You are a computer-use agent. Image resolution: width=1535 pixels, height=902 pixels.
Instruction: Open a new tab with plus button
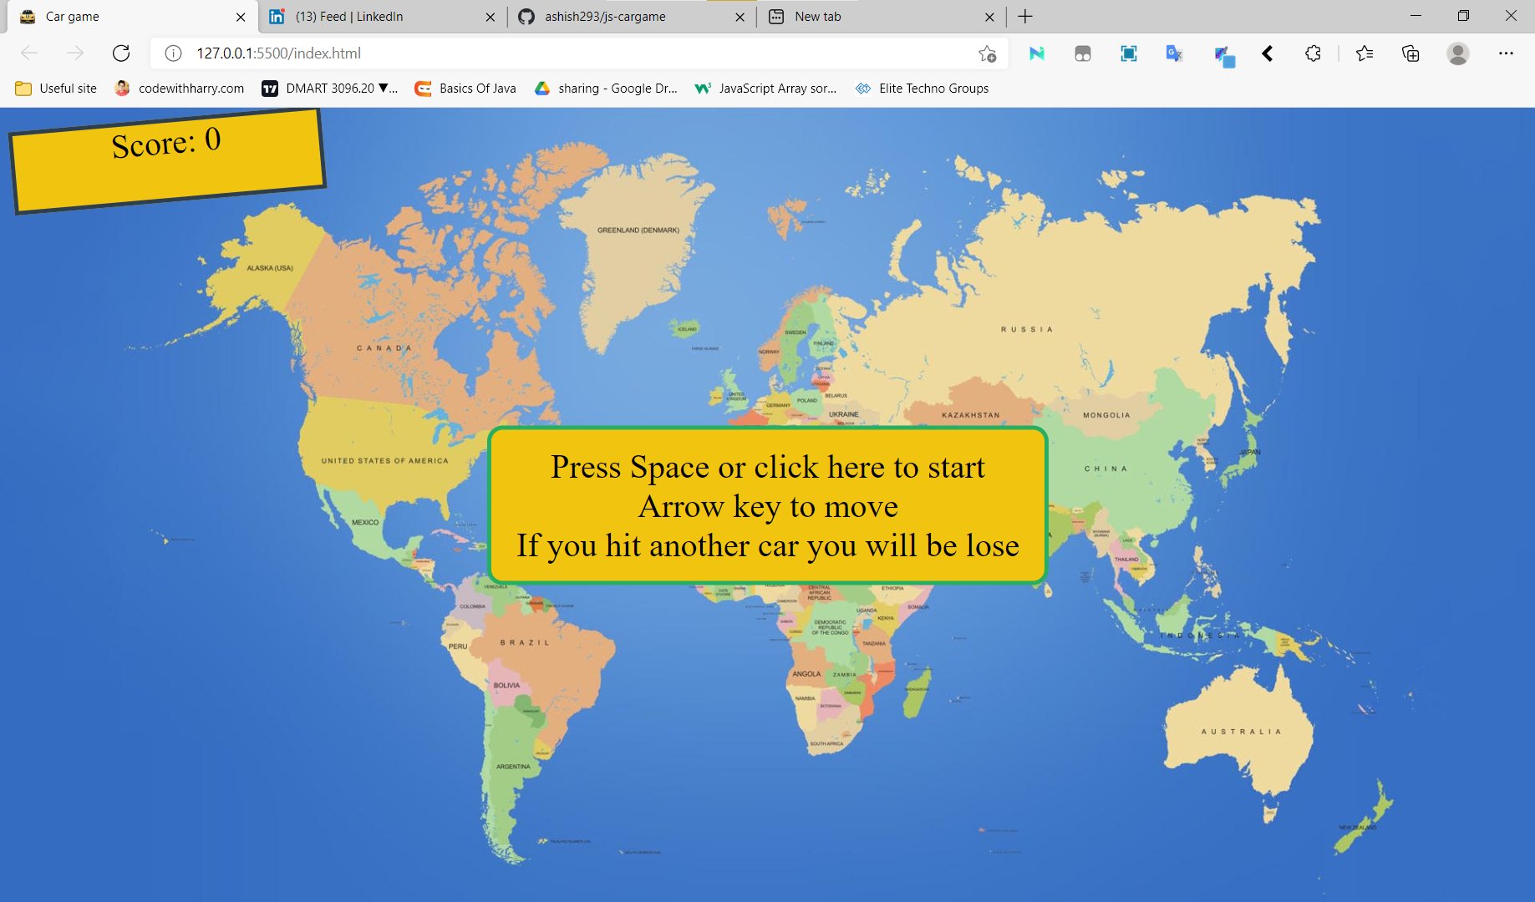[x=1025, y=17]
